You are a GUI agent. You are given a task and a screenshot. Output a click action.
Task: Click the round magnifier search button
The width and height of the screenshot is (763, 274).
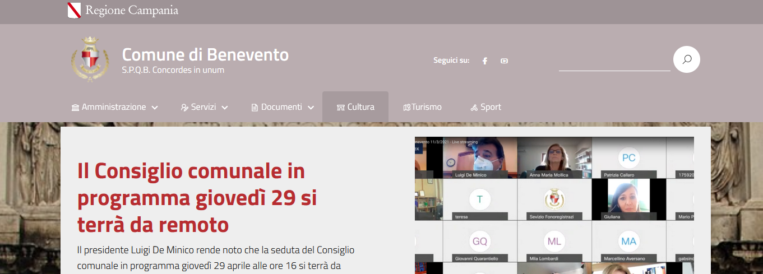(x=687, y=59)
